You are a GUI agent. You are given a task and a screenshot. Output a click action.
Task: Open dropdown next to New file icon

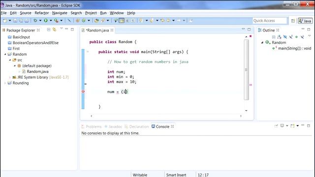[x=10, y=21]
